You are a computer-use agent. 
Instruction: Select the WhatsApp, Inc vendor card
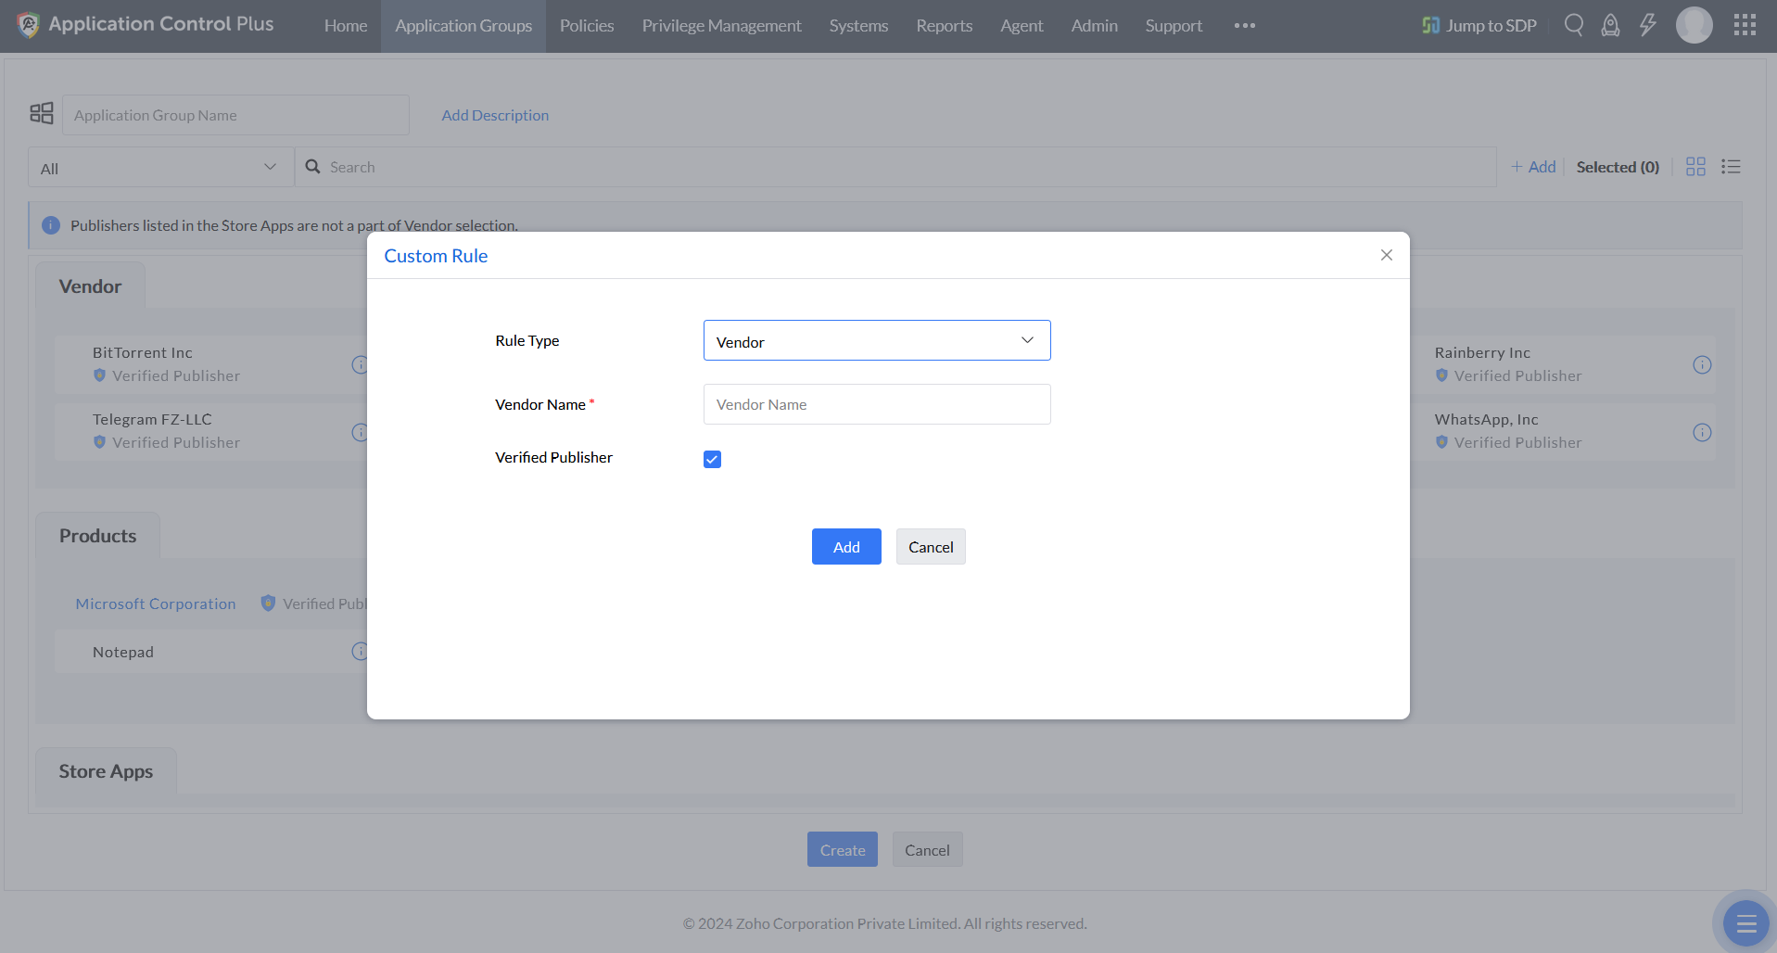(1563, 431)
